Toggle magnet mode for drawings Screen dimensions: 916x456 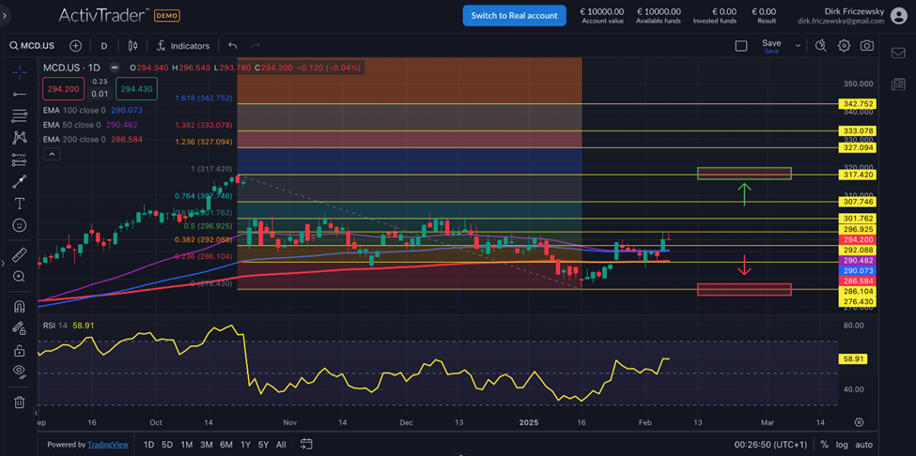pyautogui.click(x=19, y=306)
